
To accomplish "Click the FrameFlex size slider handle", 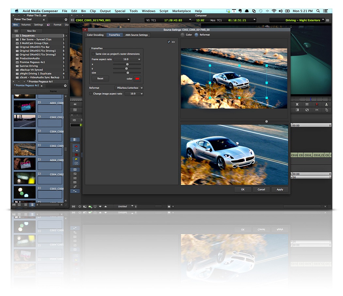I will [128, 73].
